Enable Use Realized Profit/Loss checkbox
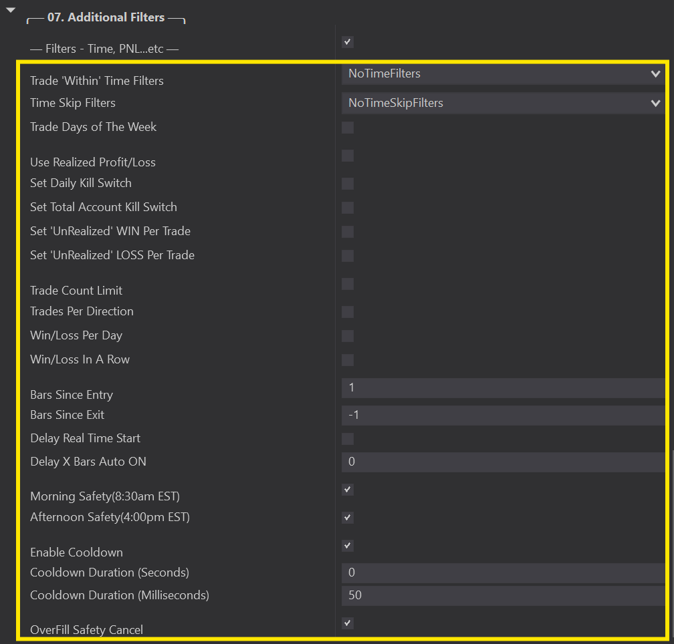The image size is (674, 644). (348, 156)
